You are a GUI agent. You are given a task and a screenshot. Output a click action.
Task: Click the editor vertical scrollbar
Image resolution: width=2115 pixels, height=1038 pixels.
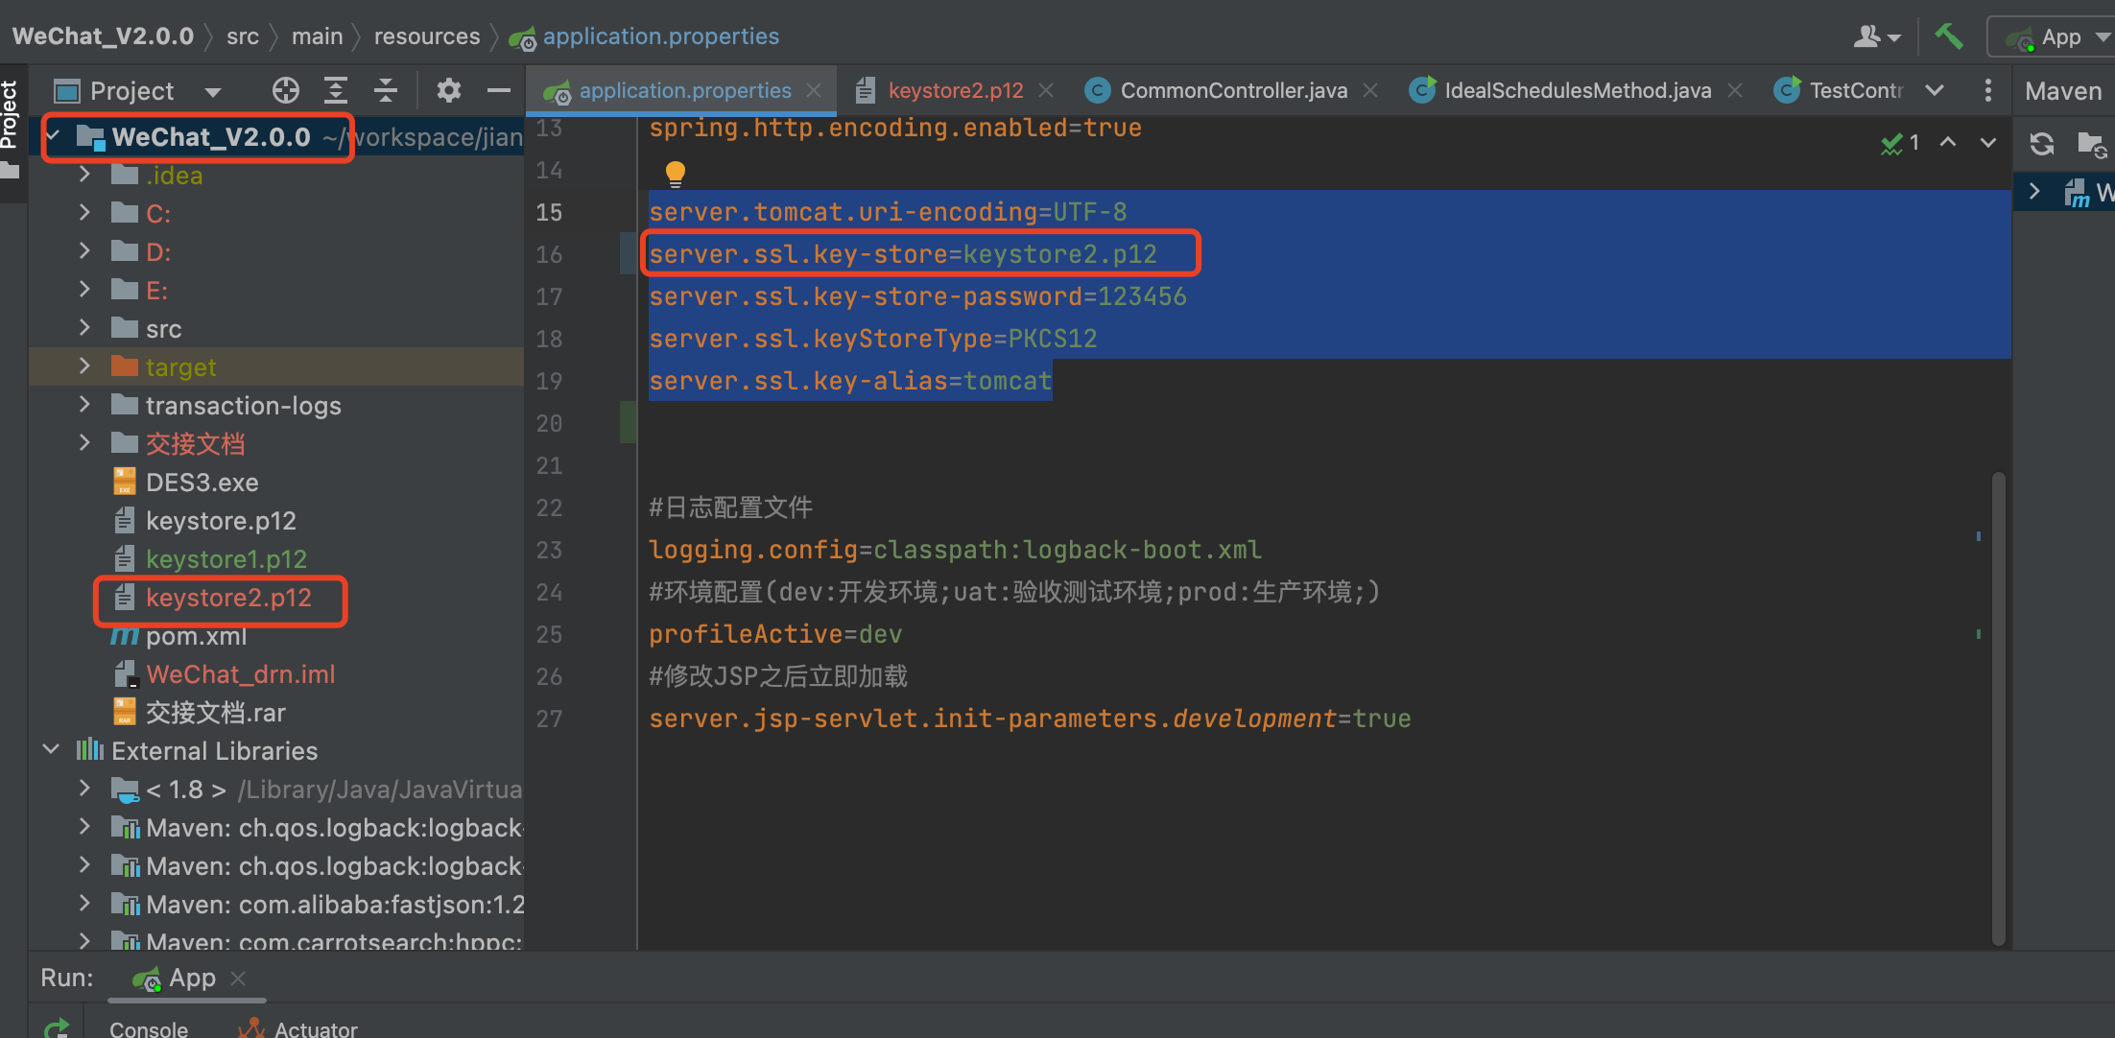tap(1999, 708)
